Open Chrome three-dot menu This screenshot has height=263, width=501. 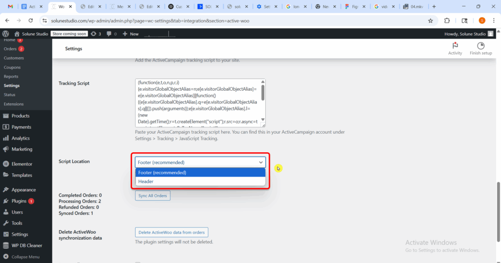pos(494,20)
